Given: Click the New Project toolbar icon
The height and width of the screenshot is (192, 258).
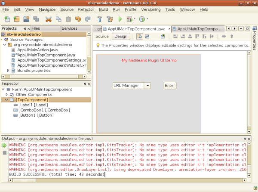Looking at the screenshot, I should pos(17,19).
